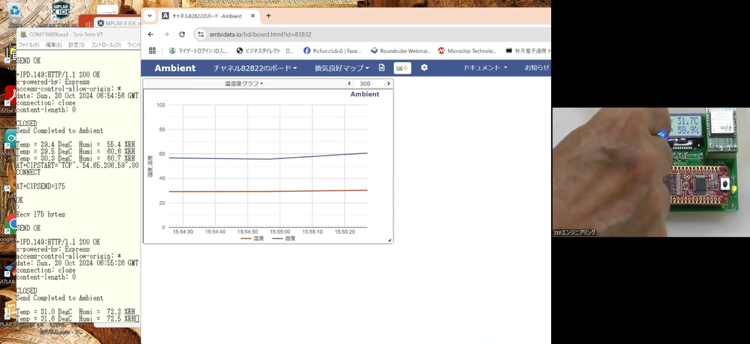
Task: Open the Recycle Bin on desktop
Action: pos(14,11)
